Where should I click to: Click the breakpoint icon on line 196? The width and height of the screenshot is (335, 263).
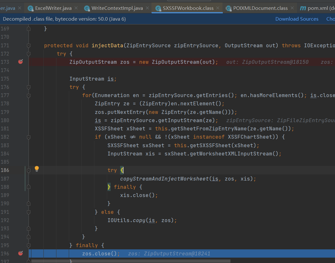point(21,253)
